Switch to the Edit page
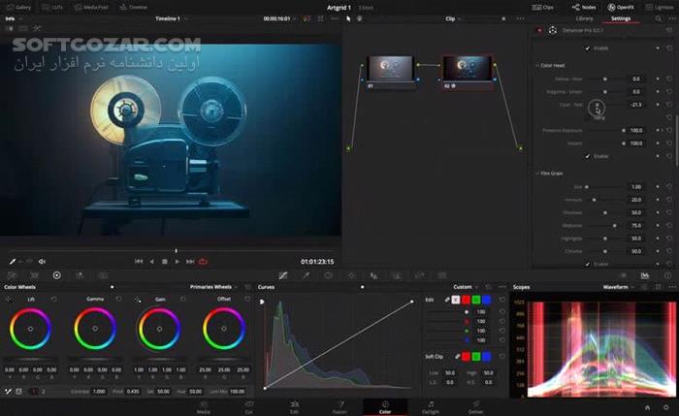679x416 pixels. [294, 407]
